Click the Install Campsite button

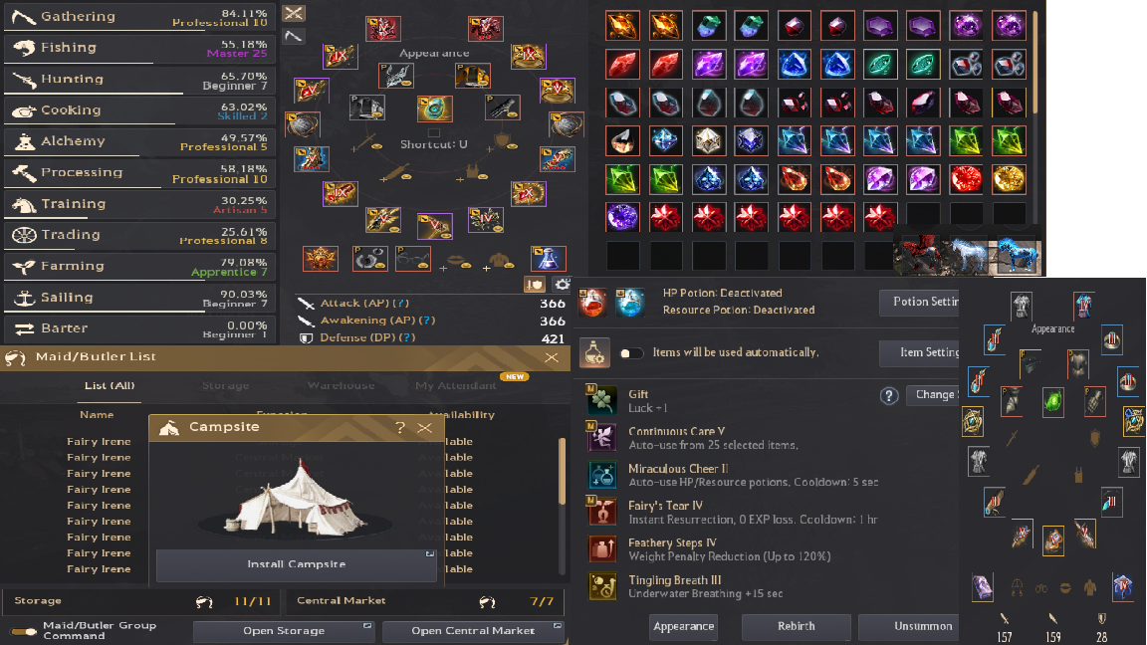pyautogui.click(x=297, y=564)
